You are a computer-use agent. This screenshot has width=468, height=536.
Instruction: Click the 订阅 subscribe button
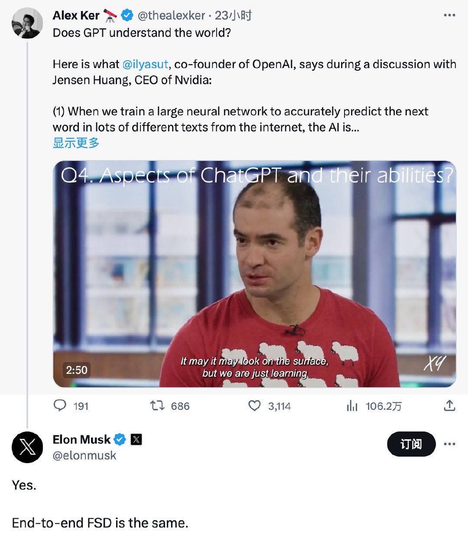click(x=411, y=444)
